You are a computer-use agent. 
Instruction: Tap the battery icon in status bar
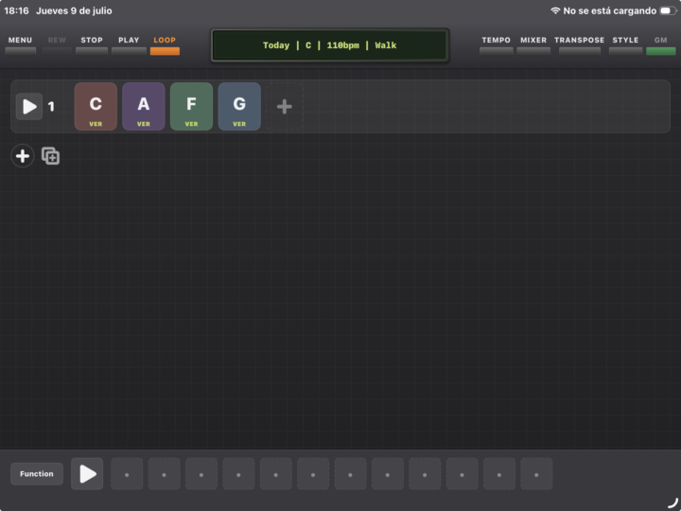(x=668, y=10)
